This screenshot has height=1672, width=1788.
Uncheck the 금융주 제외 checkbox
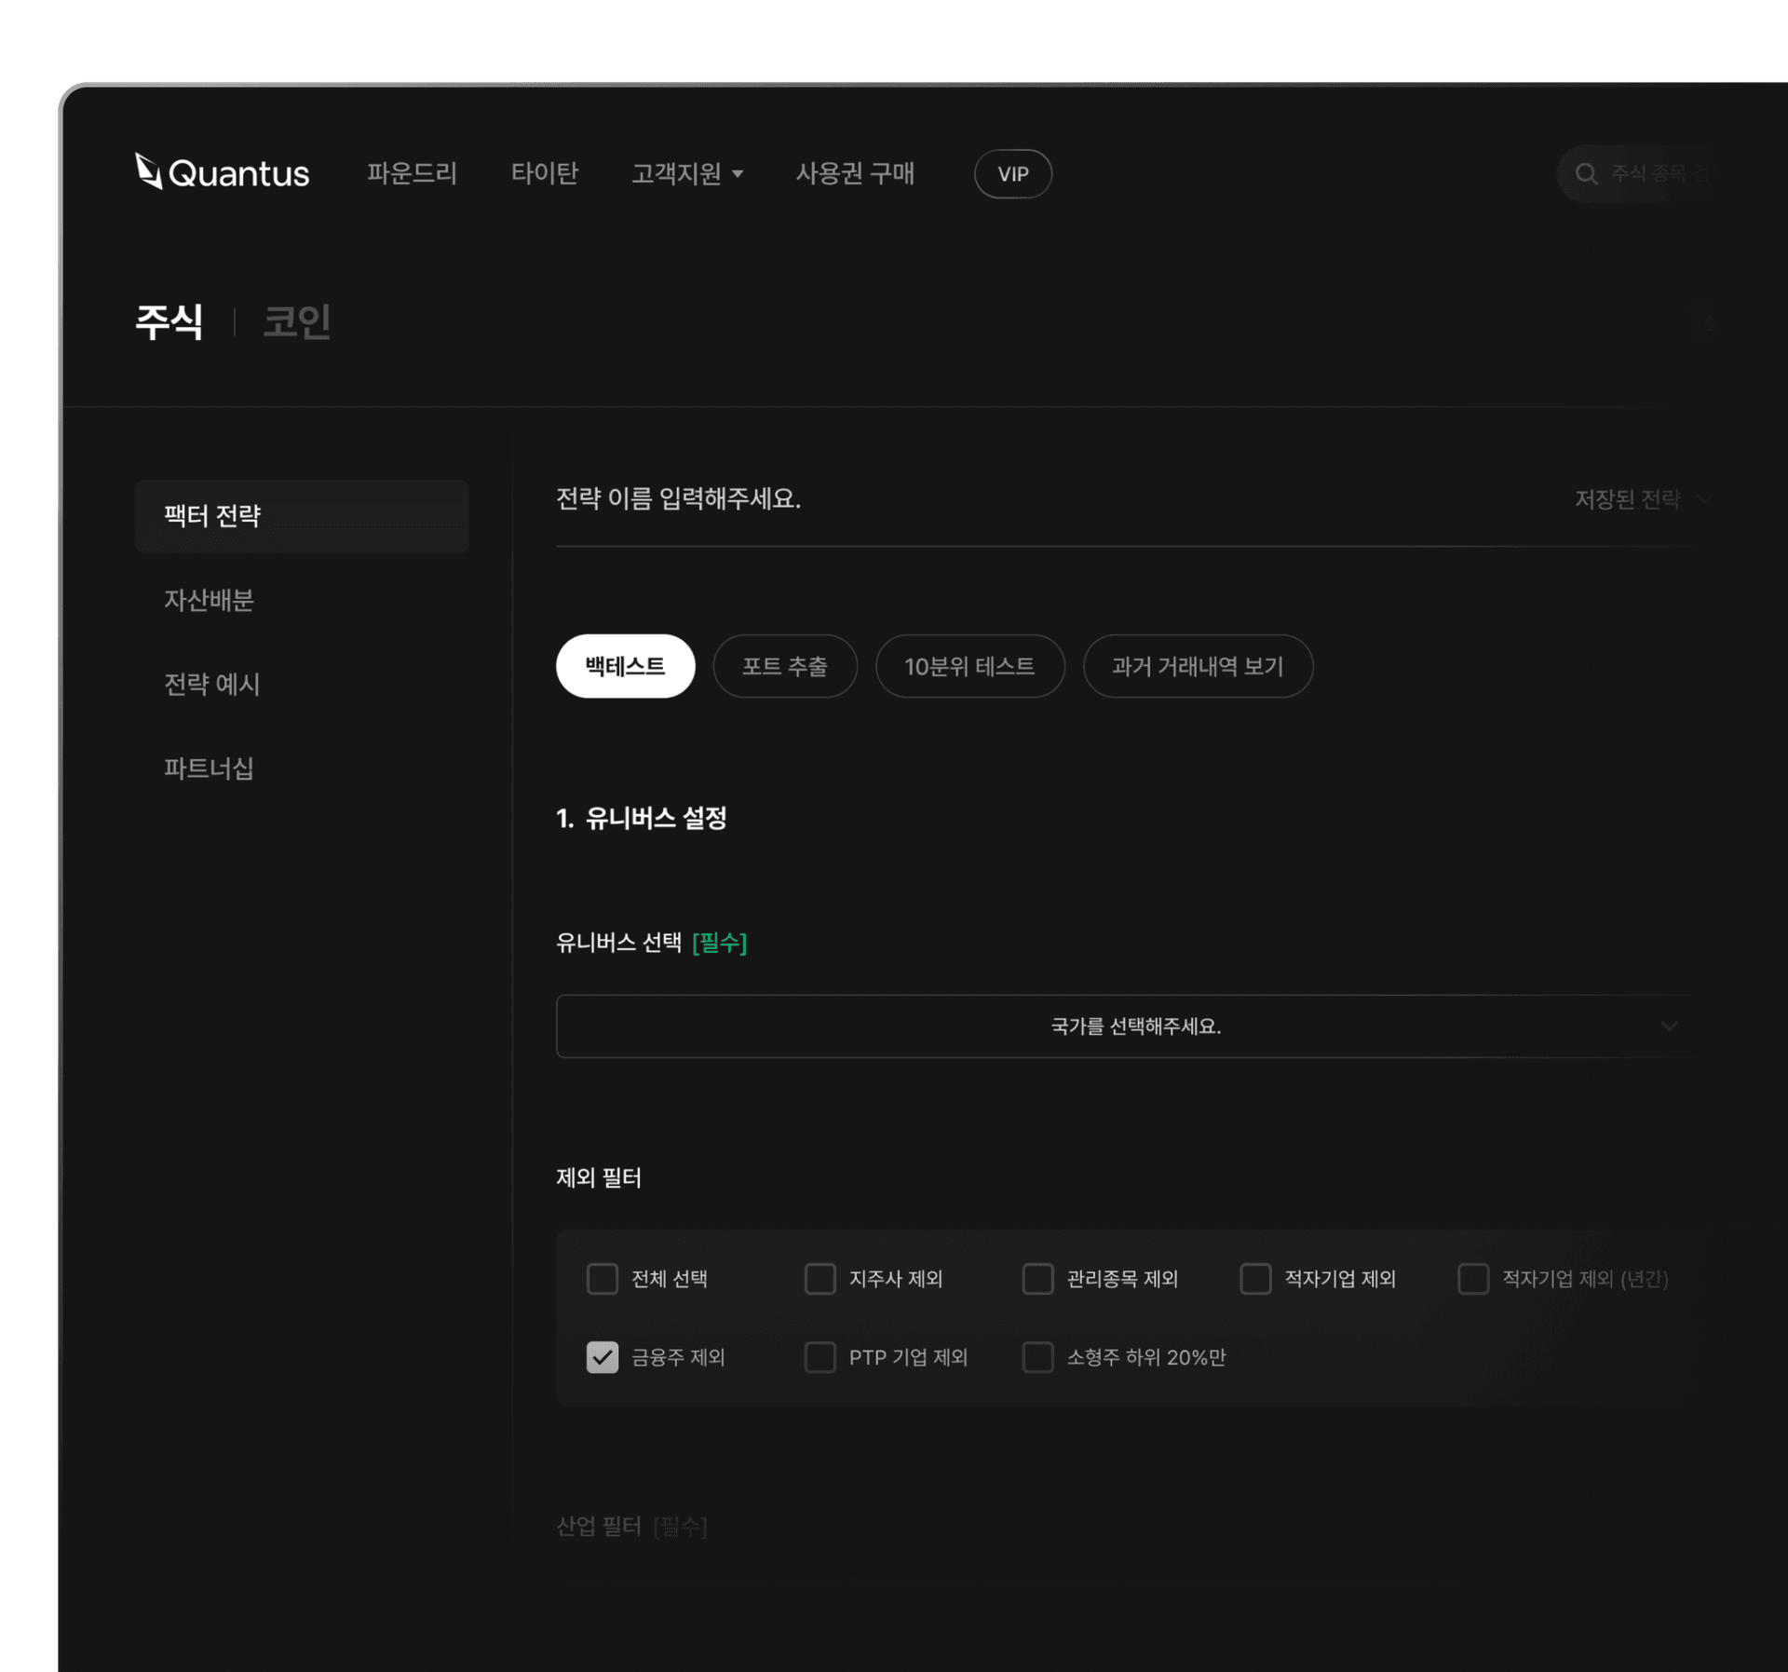[x=603, y=1357]
